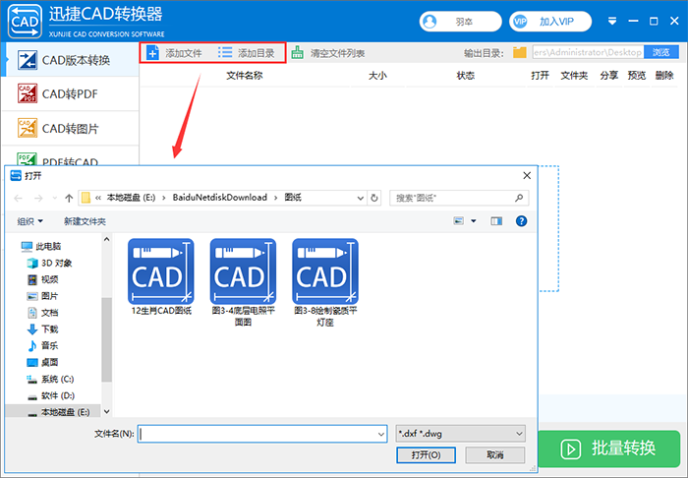Select 图片 in the navigation tree
688x478 pixels.
pyautogui.click(x=42, y=296)
